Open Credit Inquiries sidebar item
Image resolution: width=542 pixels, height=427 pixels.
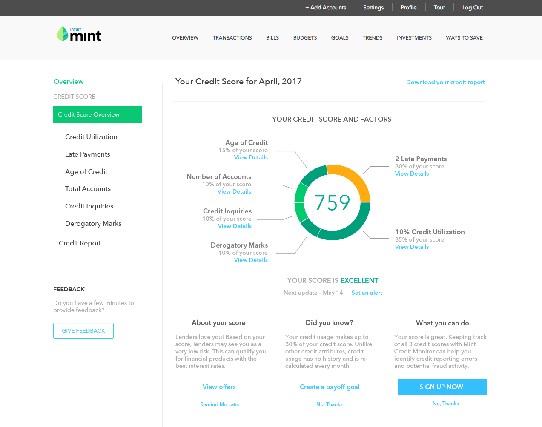pyautogui.click(x=89, y=206)
